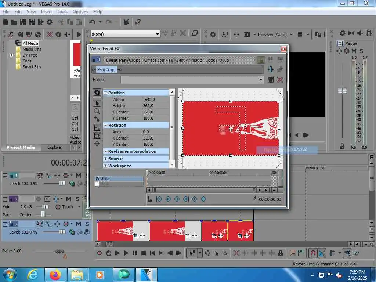Solo video track 3 with S button
Image resolution: width=376 pixels, height=282 pixels.
87,224
